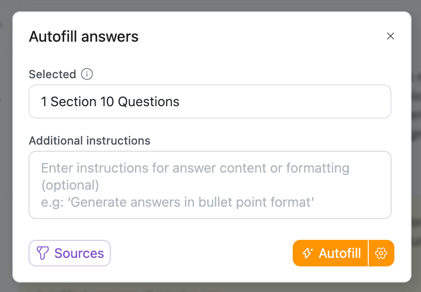The height and width of the screenshot is (292, 421).
Task: Click the "(optional)" placeholder text
Action: click(70, 185)
